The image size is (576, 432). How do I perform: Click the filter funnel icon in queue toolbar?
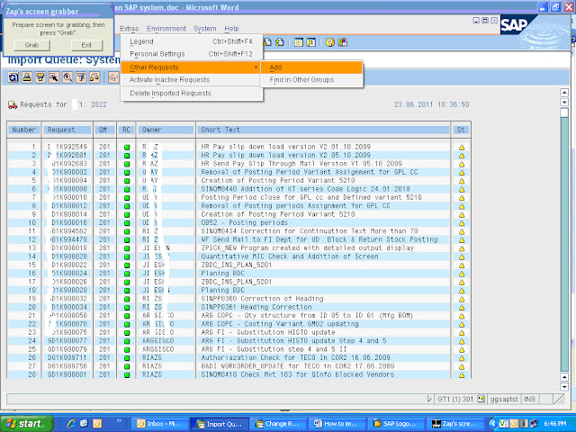[x=81, y=77]
